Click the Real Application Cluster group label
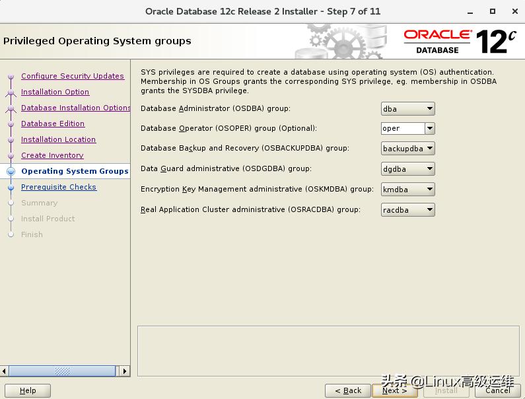Image resolution: width=525 pixels, height=399 pixels. [x=250, y=209]
